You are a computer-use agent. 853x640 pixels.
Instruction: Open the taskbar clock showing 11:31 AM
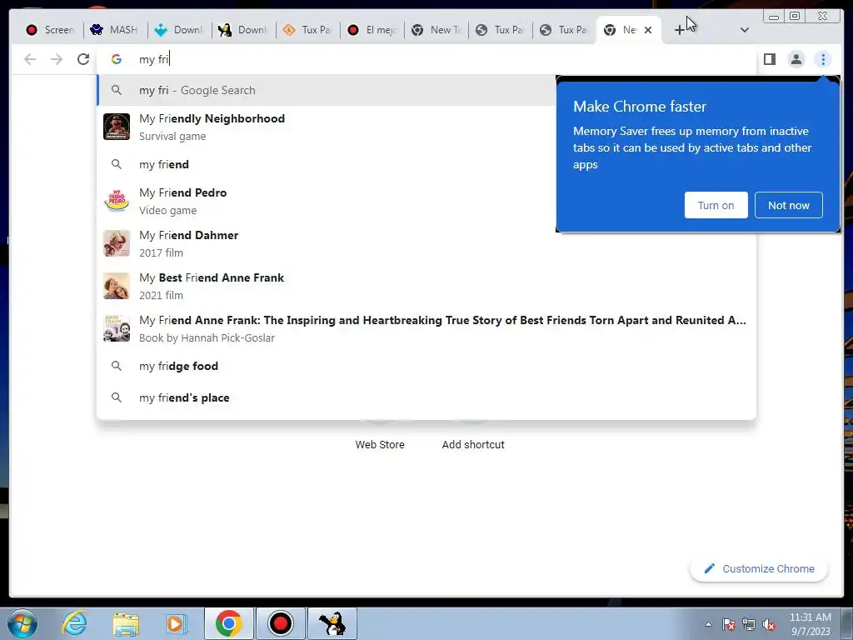[x=810, y=624]
